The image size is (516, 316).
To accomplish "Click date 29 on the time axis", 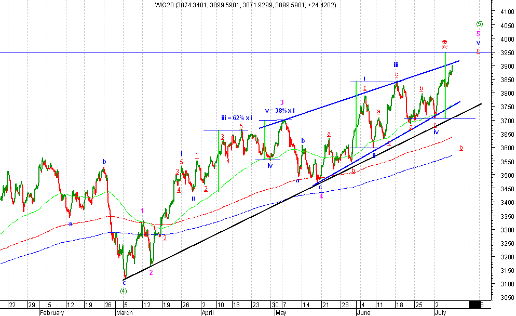I will pos(32,305).
